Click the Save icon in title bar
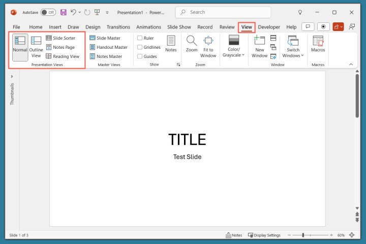 pyautogui.click(x=64, y=12)
